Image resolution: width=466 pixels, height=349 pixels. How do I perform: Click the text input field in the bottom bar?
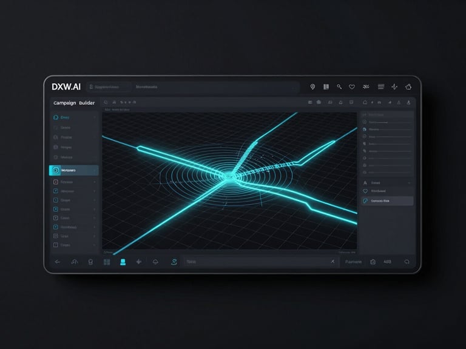pyautogui.click(x=262, y=262)
